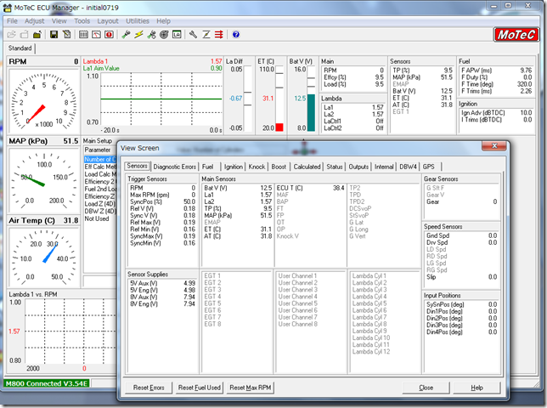Switch to the Ignition tab

click(x=234, y=167)
